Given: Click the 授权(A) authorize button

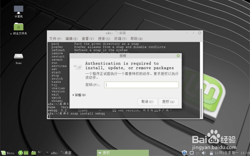Looking at the screenshot, I should 168,102.
